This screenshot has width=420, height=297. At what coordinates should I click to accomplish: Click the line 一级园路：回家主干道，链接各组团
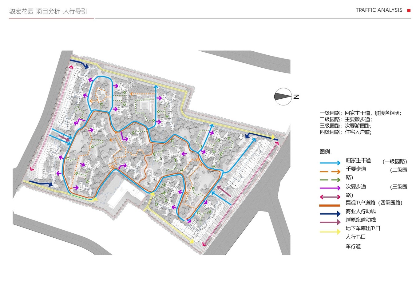tap(360, 113)
